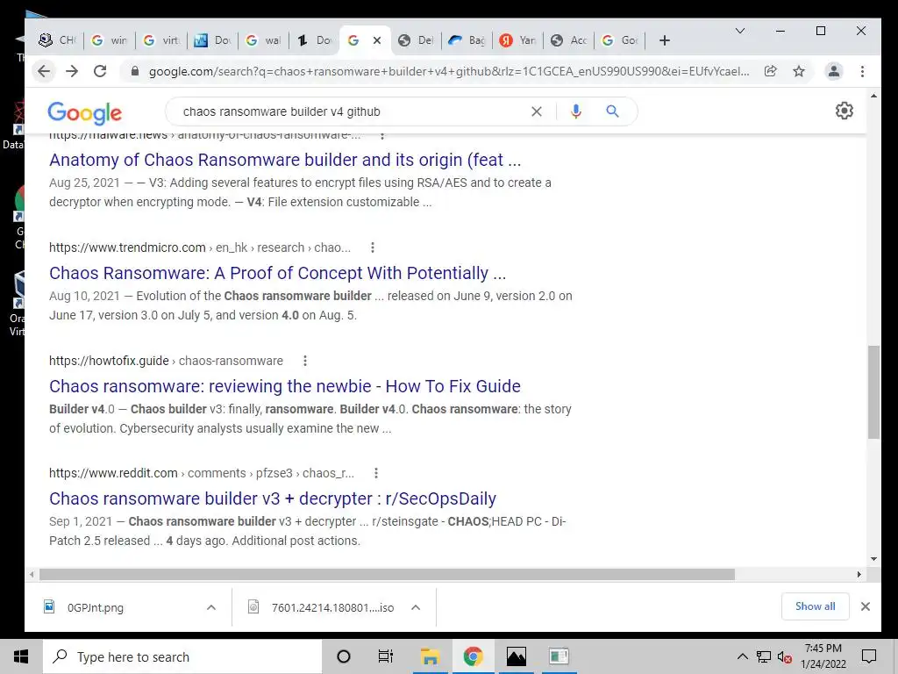Focus the Chrome address bar URL
This screenshot has height=674, width=898.
pos(448,72)
